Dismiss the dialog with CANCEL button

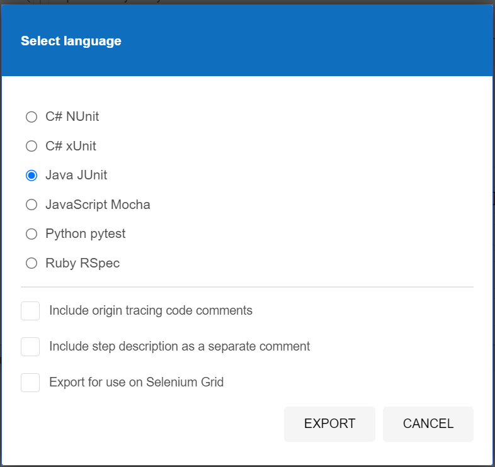pyautogui.click(x=428, y=424)
